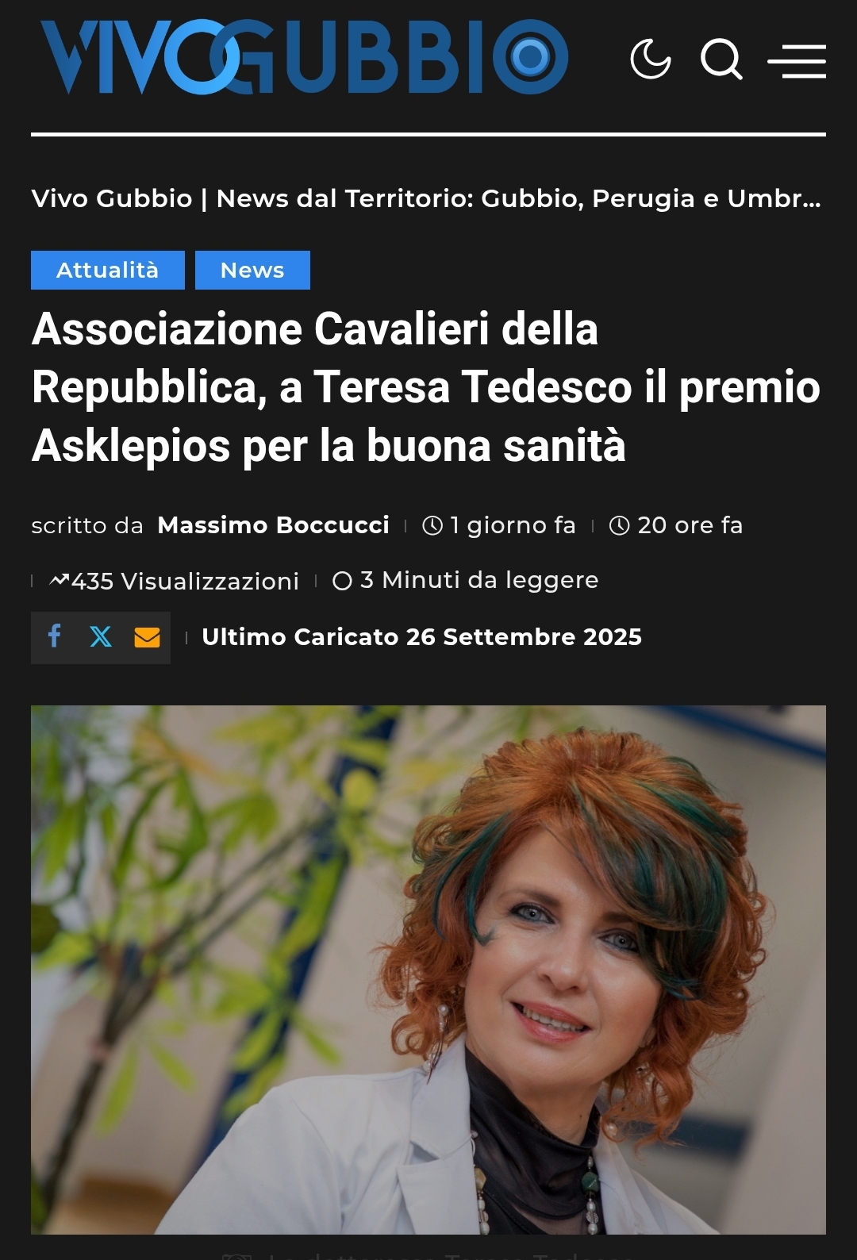Screen dimensions: 857x1260
Task: Toggle dark mode with the moon icon
Action: (x=651, y=59)
